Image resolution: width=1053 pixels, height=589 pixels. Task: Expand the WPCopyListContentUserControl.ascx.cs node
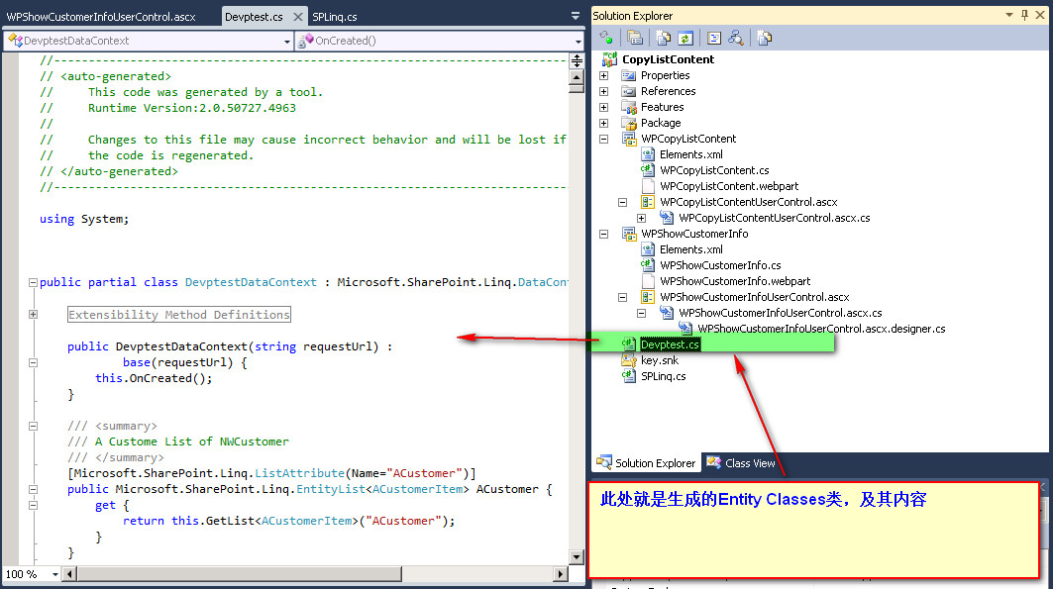click(641, 218)
